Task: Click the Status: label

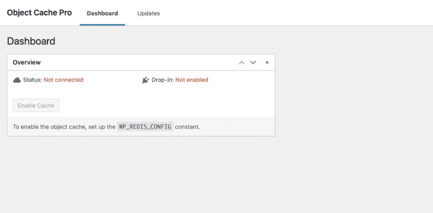Action: 32,80
